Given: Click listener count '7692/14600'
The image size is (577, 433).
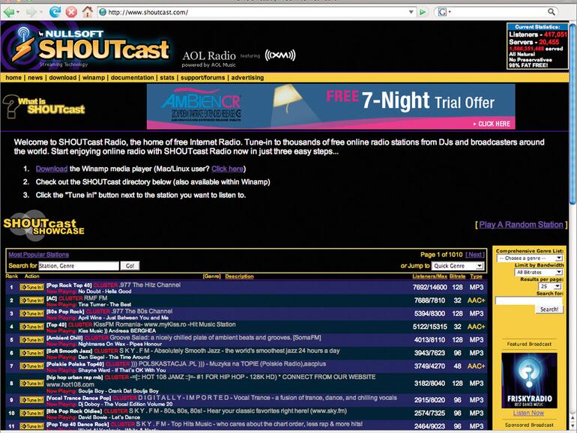Looking at the screenshot, I should pyautogui.click(x=429, y=287).
